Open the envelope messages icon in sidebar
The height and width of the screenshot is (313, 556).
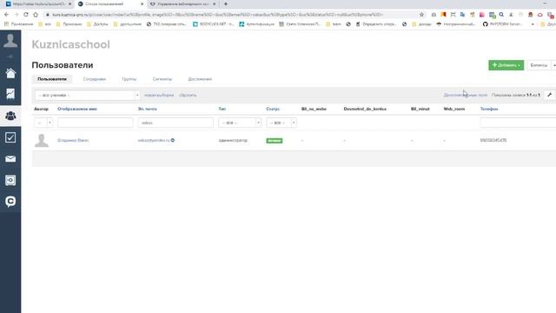pyautogui.click(x=10, y=158)
